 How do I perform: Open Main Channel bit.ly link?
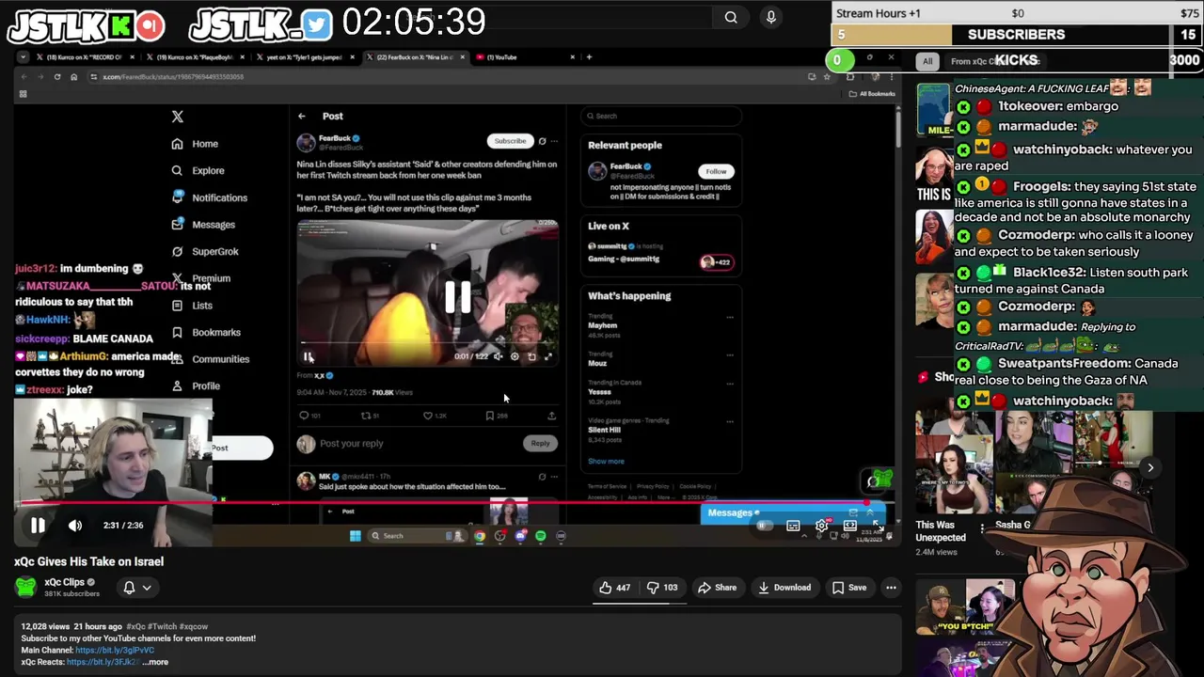115,651
